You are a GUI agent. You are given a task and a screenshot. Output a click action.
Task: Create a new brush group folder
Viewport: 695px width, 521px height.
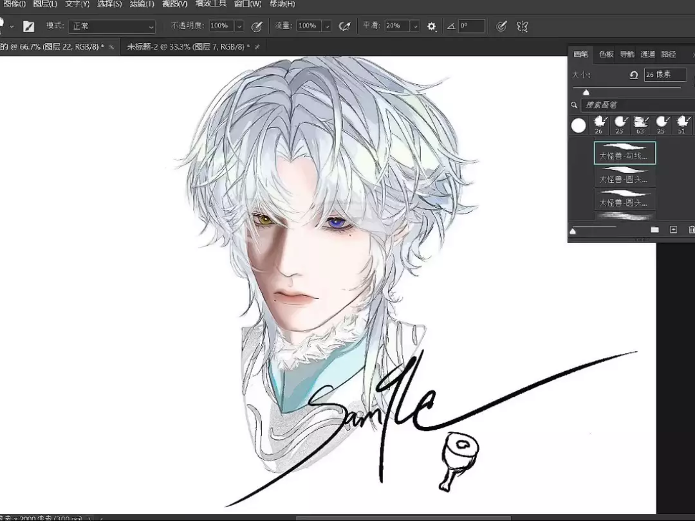654,230
